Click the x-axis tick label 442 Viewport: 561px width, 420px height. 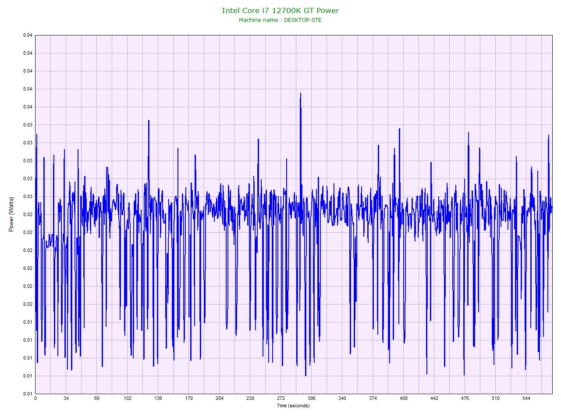click(x=434, y=399)
